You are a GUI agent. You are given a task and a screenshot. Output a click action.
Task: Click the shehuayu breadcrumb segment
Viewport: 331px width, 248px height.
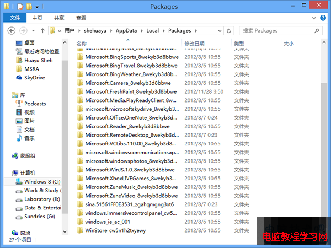pyautogui.click(x=95, y=31)
